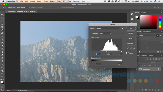Select the Horizontal Type tool

pyautogui.click(x=2, y=61)
